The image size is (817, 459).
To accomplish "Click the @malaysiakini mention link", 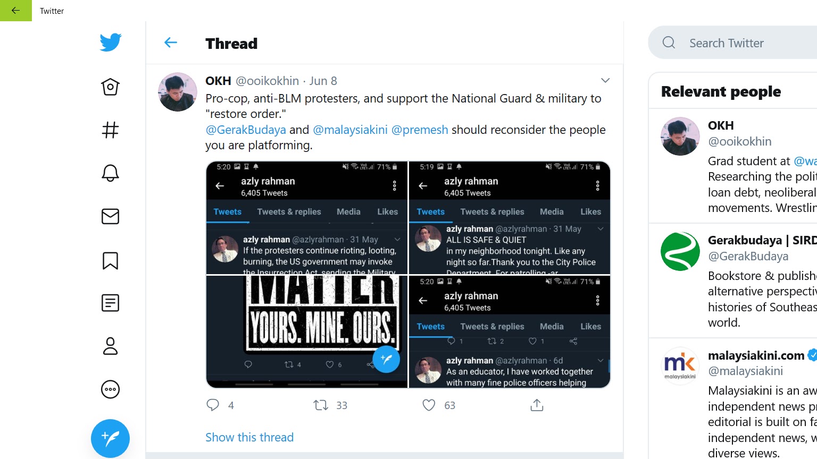I will pos(350,130).
